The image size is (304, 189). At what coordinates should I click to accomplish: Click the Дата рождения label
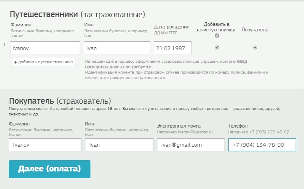coord(172,27)
